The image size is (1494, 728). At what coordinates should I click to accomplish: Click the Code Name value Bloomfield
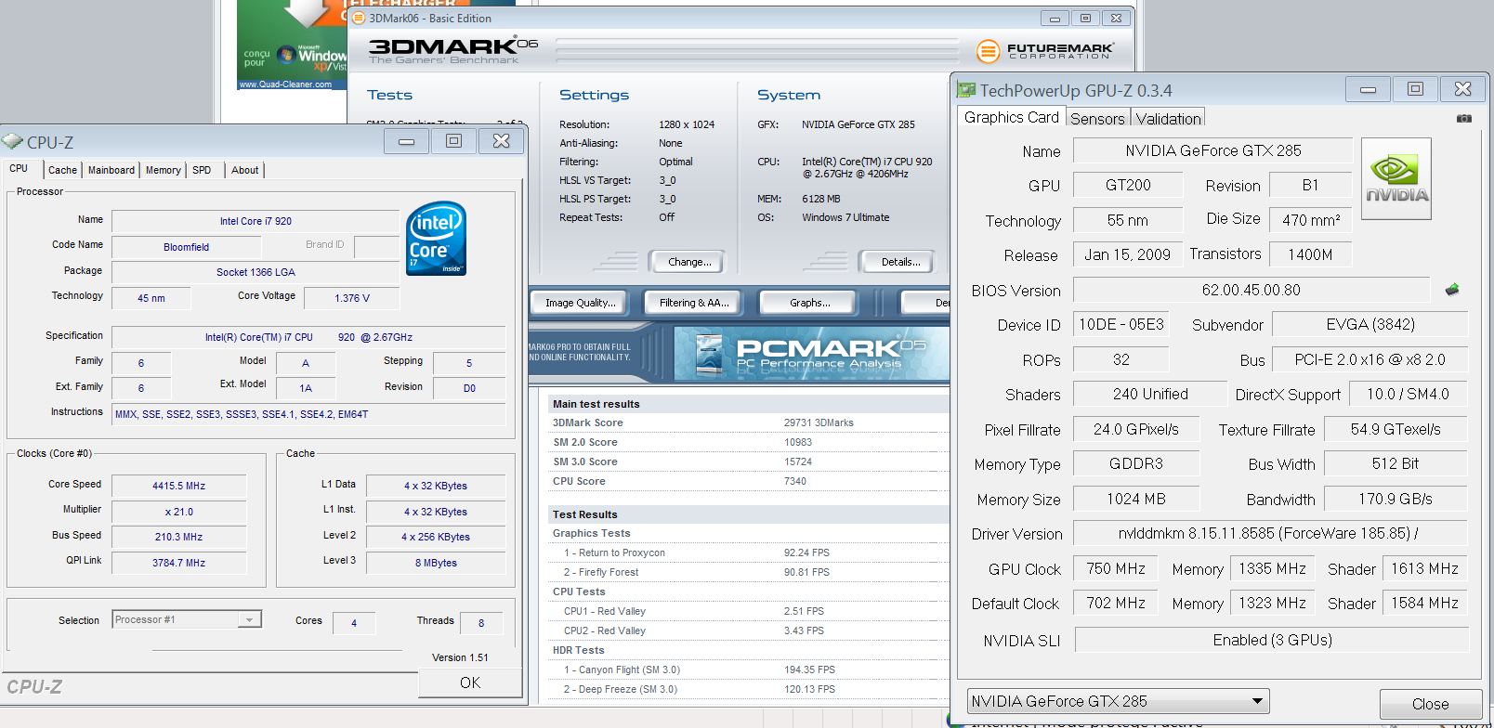(186, 247)
